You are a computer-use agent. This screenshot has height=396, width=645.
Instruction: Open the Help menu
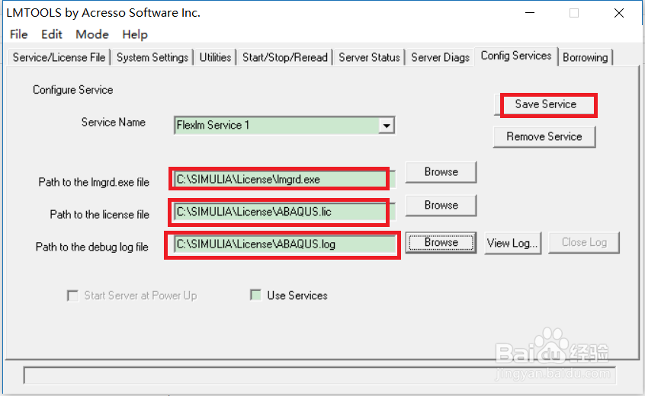[134, 34]
